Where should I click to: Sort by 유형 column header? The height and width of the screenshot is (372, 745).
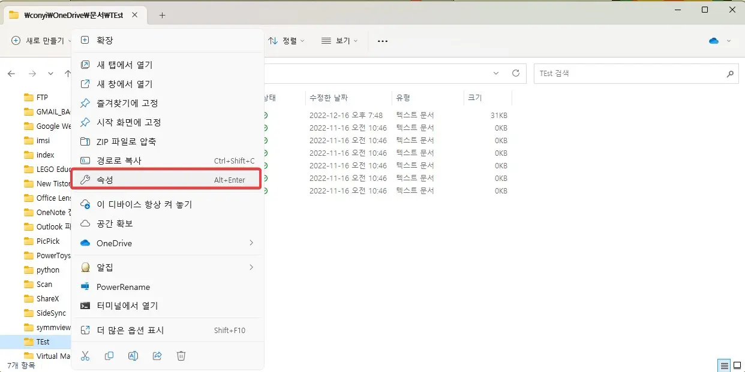(x=428, y=98)
